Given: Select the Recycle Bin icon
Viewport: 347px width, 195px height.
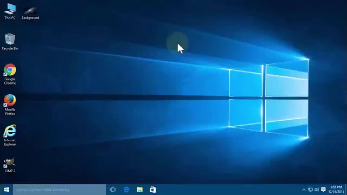Looking at the screenshot, I should pos(10,41).
